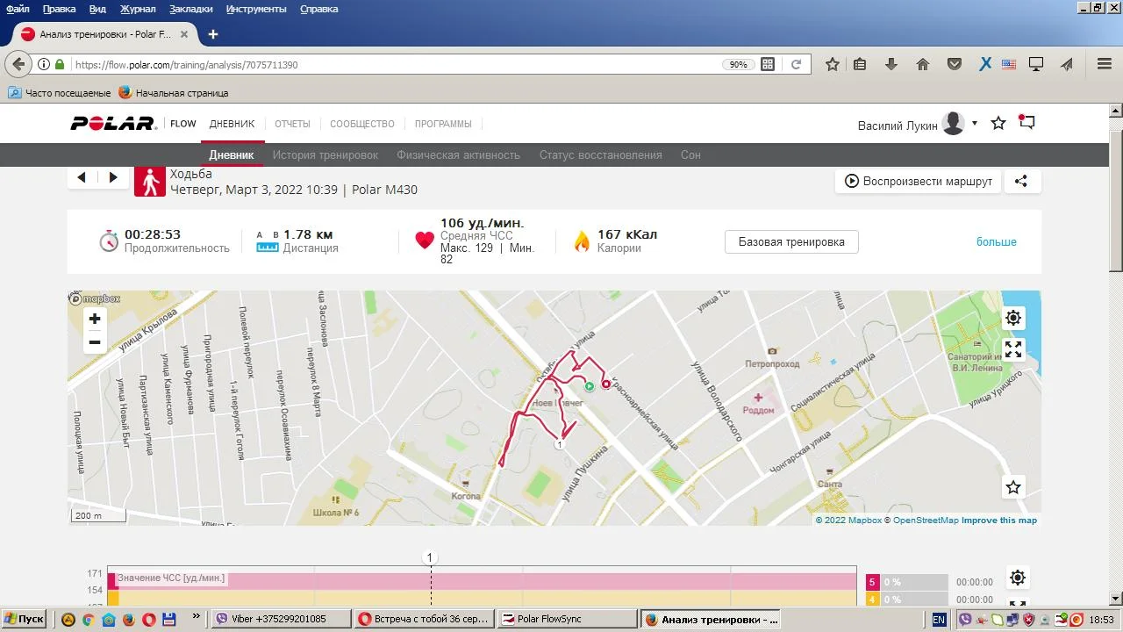Open a new browser tab
Screen dimensions: 1123x632
point(212,34)
